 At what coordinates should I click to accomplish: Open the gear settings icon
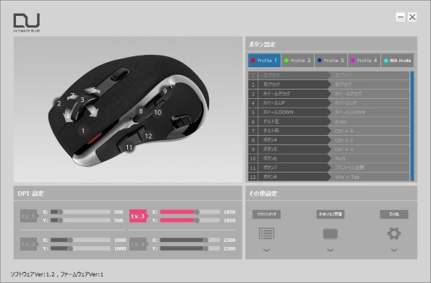394,234
